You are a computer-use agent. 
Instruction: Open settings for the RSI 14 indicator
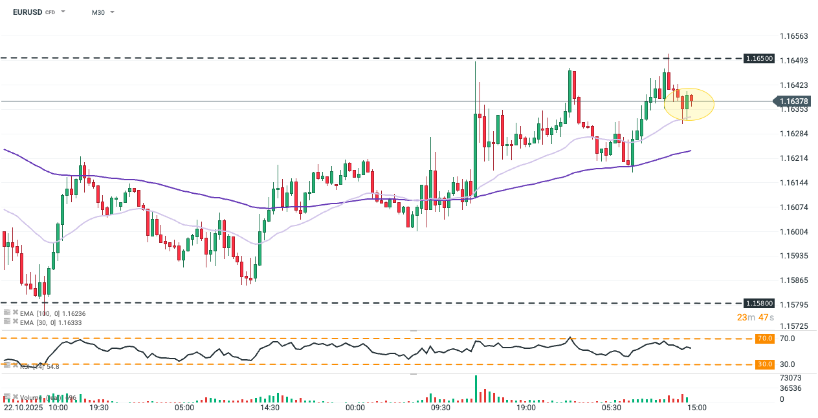pyautogui.click(x=6, y=366)
